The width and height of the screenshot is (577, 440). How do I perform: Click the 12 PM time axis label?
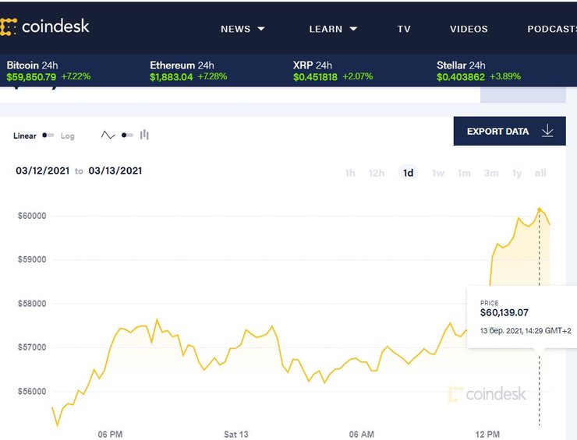tap(487, 435)
